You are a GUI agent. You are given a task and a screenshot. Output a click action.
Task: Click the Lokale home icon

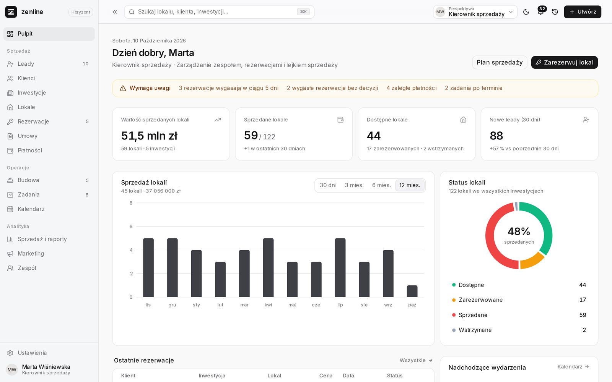point(10,107)
